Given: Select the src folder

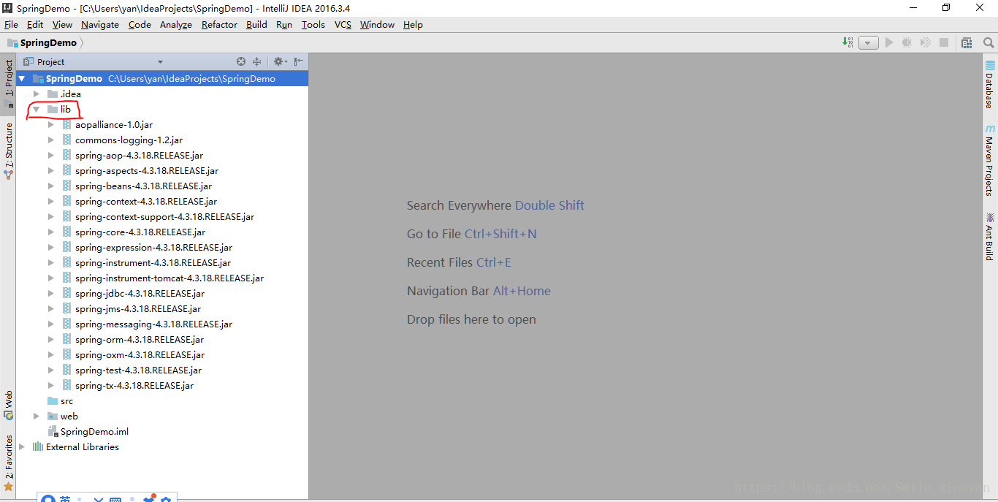Looking at the screenshot, I should tap(66, 400).
